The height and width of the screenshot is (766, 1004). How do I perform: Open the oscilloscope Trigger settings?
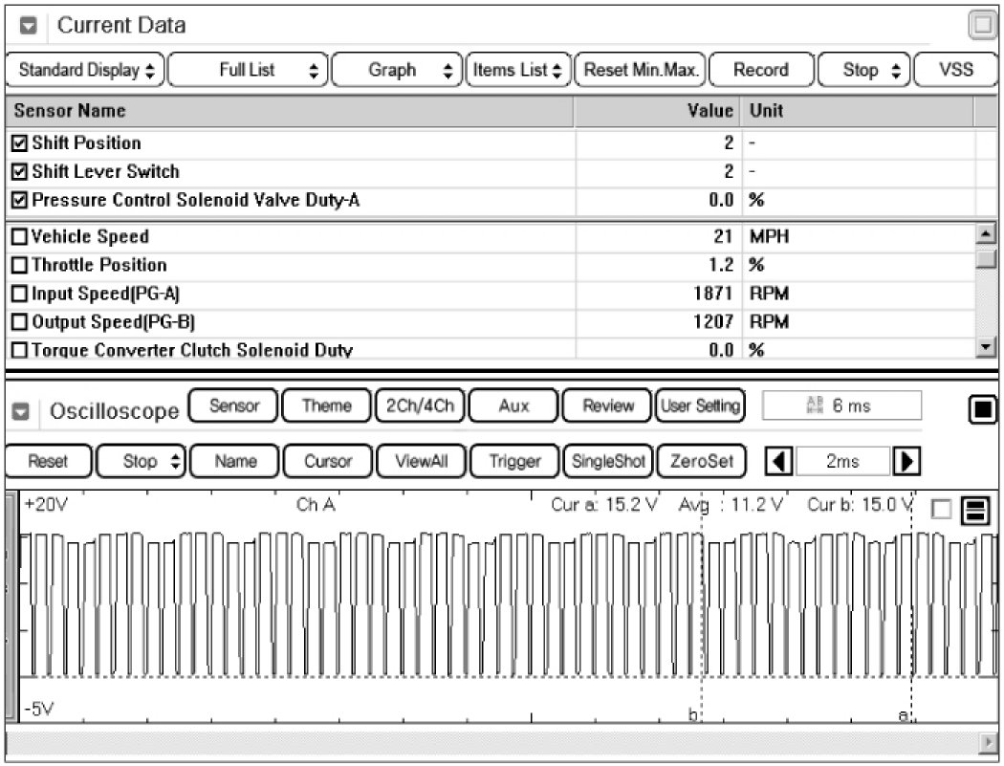coord(514,461)
